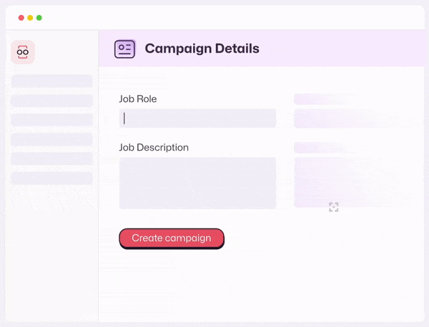Click the Campaign Details ID card icon
This screenshot has height=327, width=429.
coord(124,49)
